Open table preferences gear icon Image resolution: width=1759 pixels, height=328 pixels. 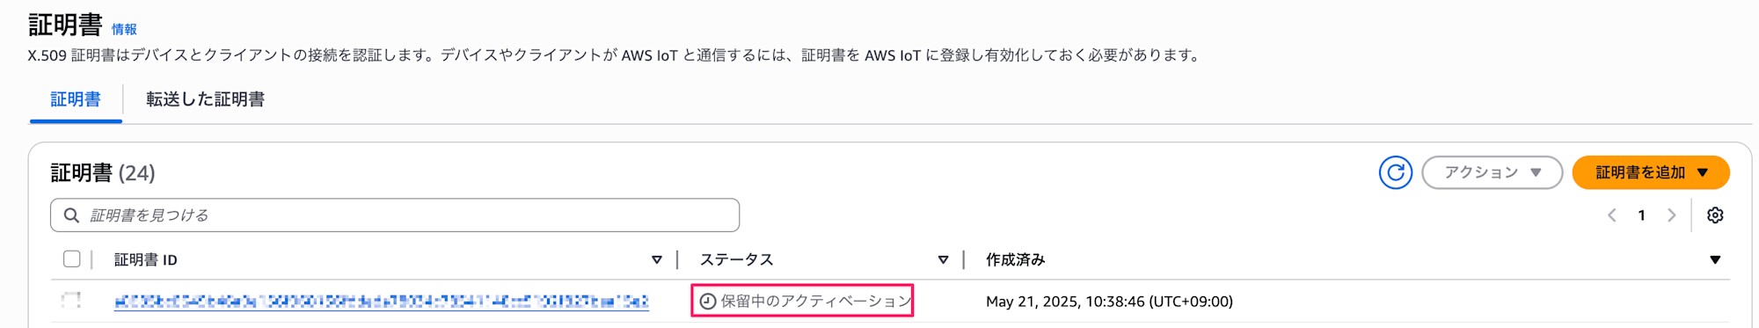click(x=1715, y=215)
